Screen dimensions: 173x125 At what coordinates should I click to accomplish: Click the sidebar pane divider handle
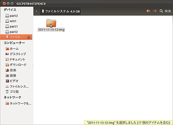[33, 66]
